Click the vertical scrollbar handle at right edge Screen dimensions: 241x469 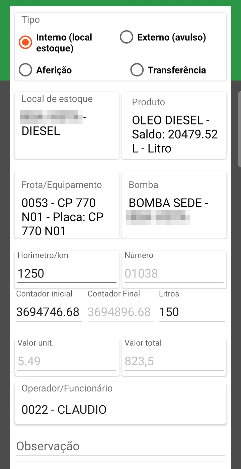coord(239,129)
